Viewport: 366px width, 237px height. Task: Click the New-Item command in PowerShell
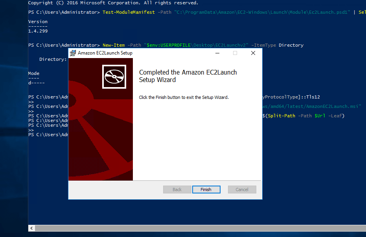tap(114, 45)
